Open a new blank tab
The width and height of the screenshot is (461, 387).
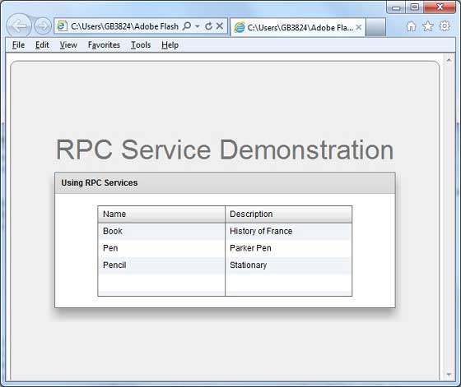(375, 27)
